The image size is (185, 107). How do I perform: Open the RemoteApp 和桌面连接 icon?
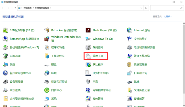5,39
